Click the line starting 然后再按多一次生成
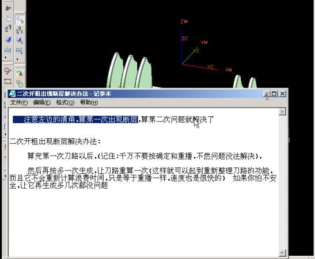This screenshot has height=259, width=315. click(151, 171)
